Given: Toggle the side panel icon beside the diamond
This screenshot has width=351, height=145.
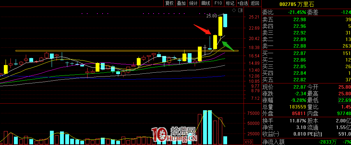Looking at the screenshot, I should pyautogui.click(x=240, y=10).
